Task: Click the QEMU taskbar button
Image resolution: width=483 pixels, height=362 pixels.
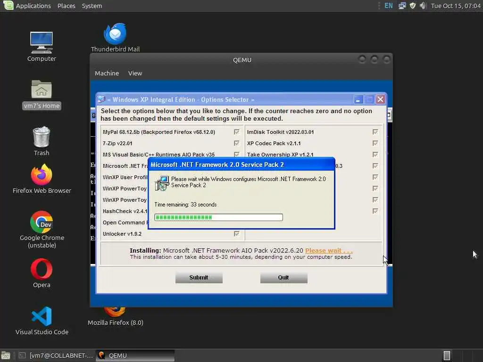Action: point(135,355)
